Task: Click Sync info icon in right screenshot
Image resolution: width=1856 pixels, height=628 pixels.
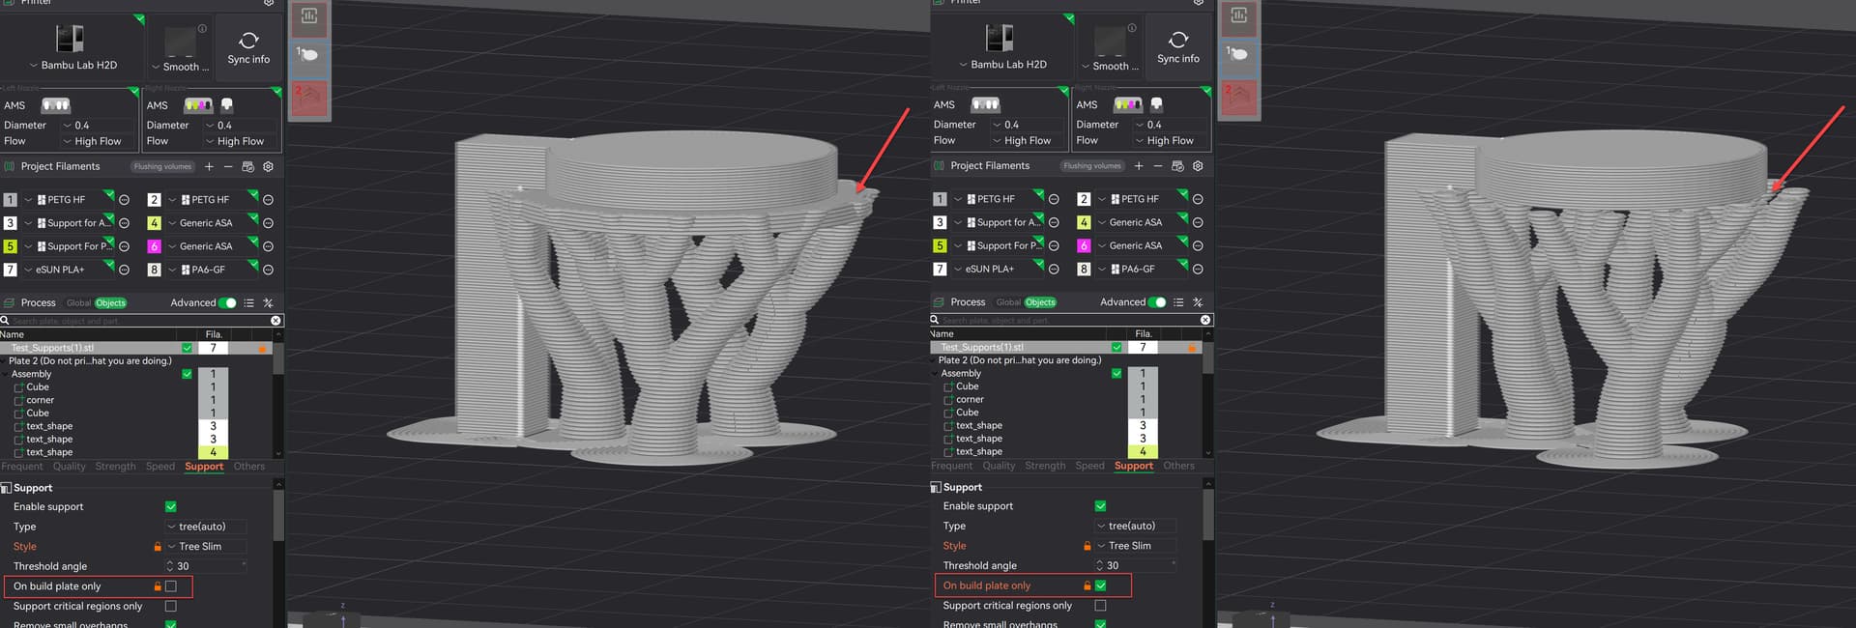Action: 1178,39
